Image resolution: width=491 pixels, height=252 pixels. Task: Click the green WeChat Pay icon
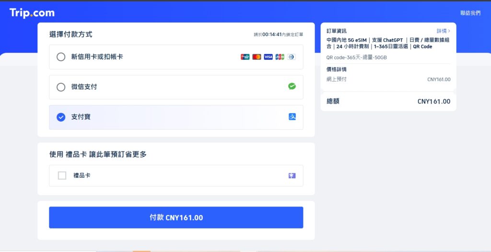292,86
